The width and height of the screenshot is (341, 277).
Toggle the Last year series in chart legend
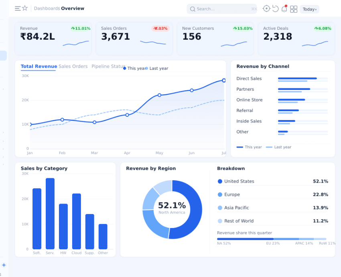pos(156,68)
